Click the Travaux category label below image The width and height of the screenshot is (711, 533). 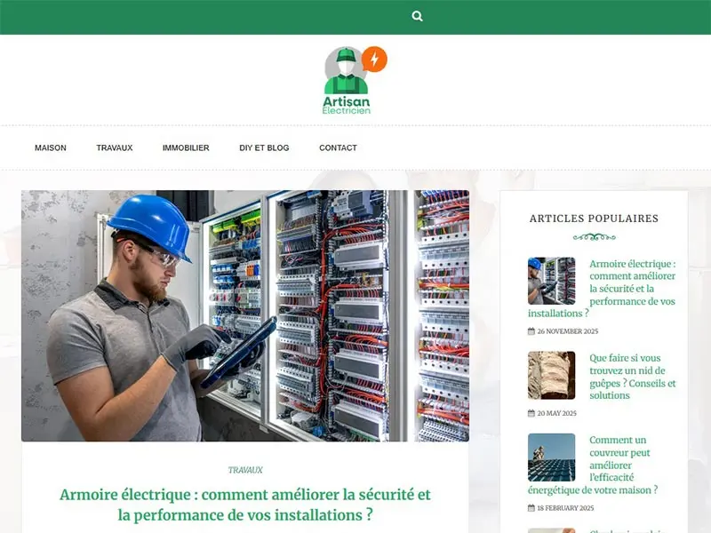(x=245, y=470)
